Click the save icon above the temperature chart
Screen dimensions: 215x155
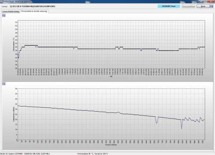coord(4,15)
